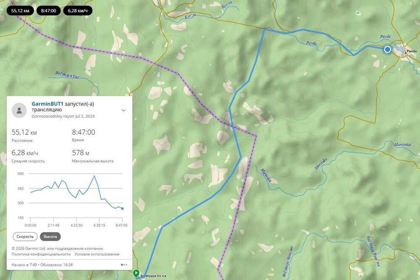This screenshot has width=420, height=280.
Task: Click the green start marker at Srednyaya Us'va
Action: (136, 273)
